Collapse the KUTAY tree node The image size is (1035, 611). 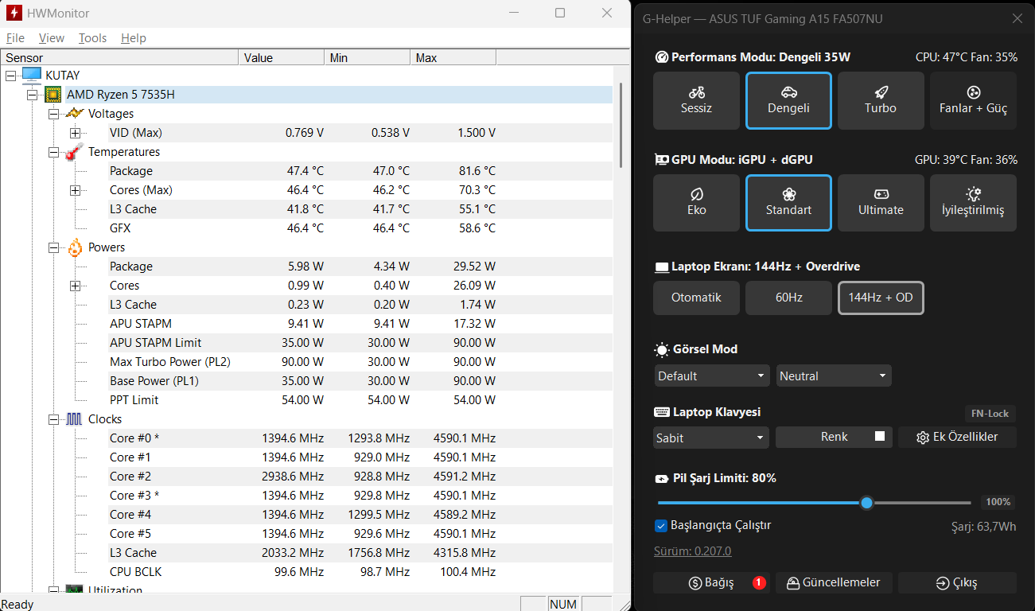click(11, 76)
